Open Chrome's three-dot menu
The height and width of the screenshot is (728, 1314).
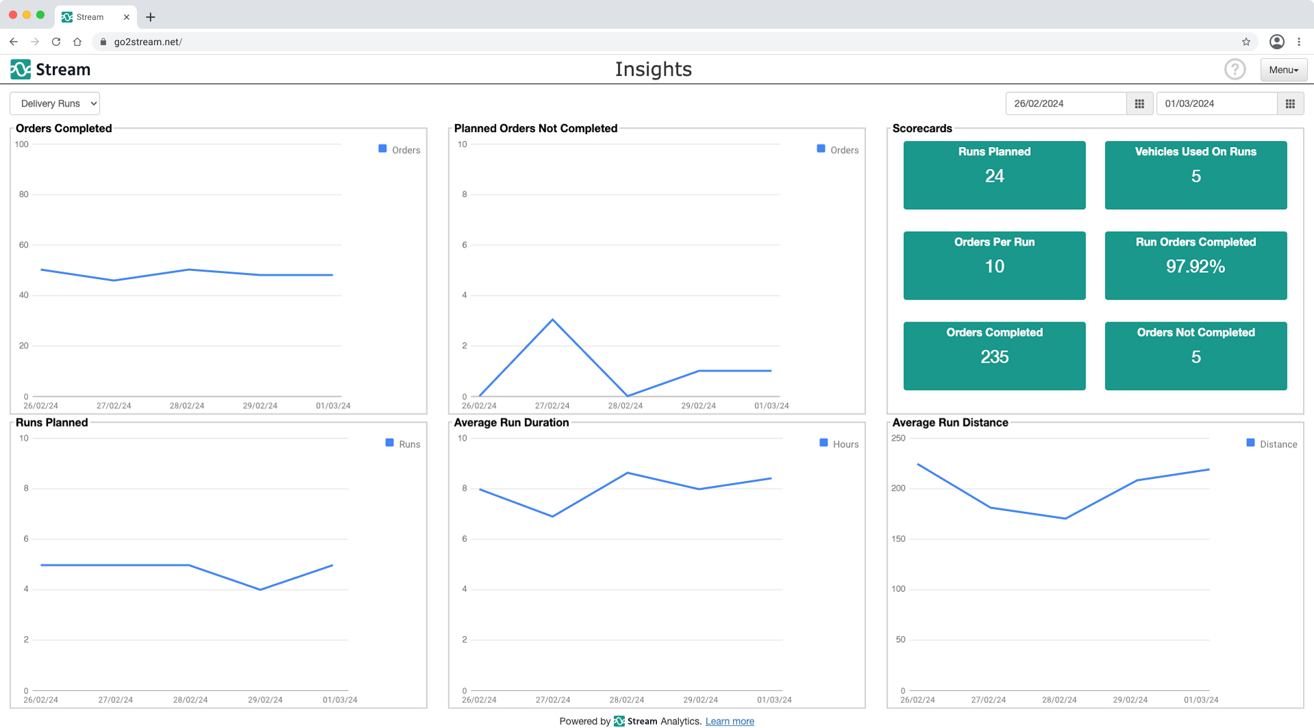click(x=1300, y=42)
